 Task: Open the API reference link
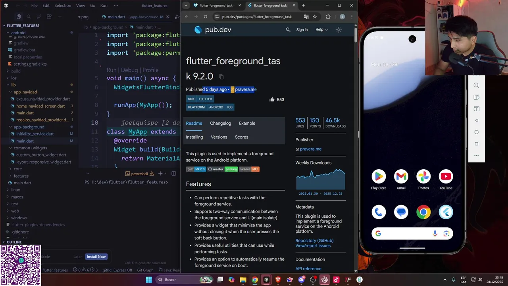(308, 269)
